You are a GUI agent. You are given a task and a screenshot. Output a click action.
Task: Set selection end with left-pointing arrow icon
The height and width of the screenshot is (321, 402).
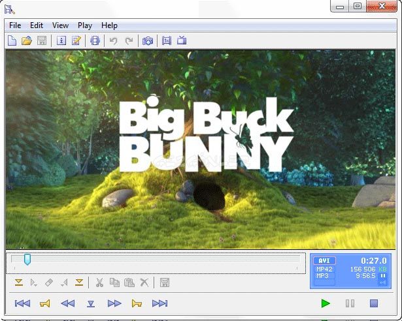pyautogui.click(x=64, y=283)
